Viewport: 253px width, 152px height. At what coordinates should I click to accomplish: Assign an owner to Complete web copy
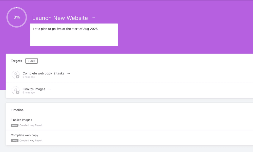coord(16,75)
